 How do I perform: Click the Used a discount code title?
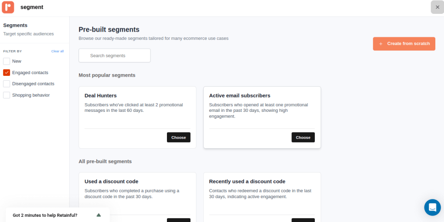[x=111, y=182]
